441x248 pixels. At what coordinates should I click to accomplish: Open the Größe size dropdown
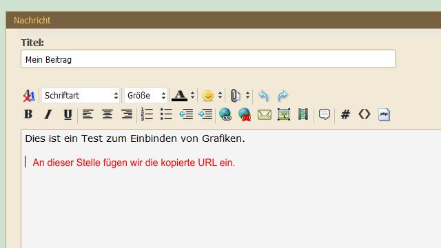tap(146, 96)
